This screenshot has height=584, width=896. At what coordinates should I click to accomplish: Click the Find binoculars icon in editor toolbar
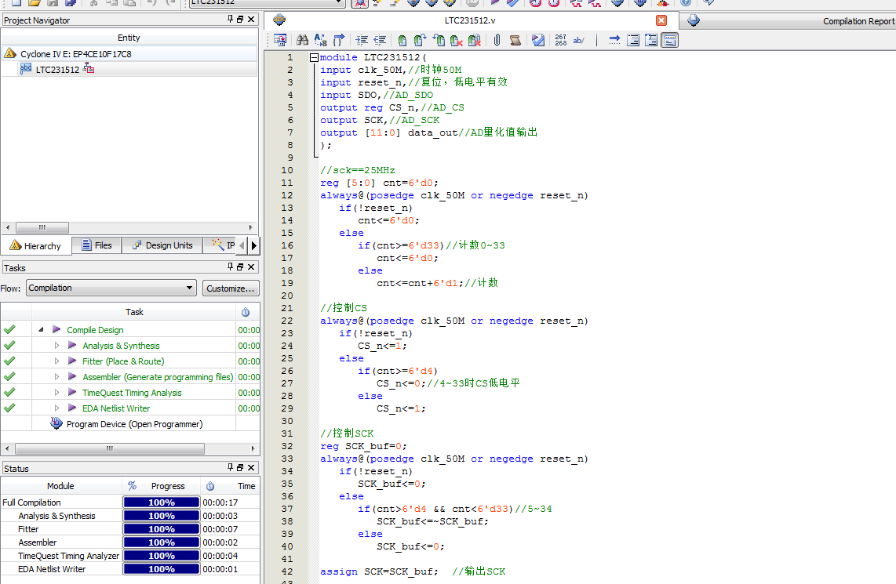click(302, 41)
